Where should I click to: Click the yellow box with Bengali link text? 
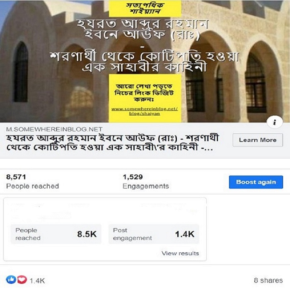point(145,98)
